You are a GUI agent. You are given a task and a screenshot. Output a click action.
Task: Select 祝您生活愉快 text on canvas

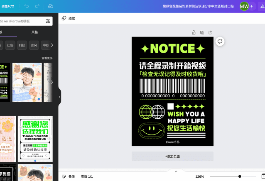(186, 128)
